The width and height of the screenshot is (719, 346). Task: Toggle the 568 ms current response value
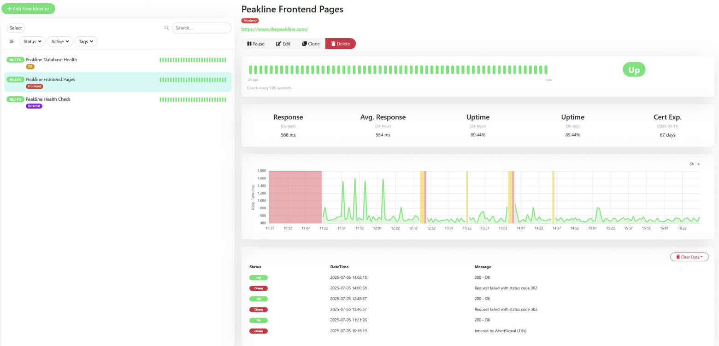tap(288, 135)
